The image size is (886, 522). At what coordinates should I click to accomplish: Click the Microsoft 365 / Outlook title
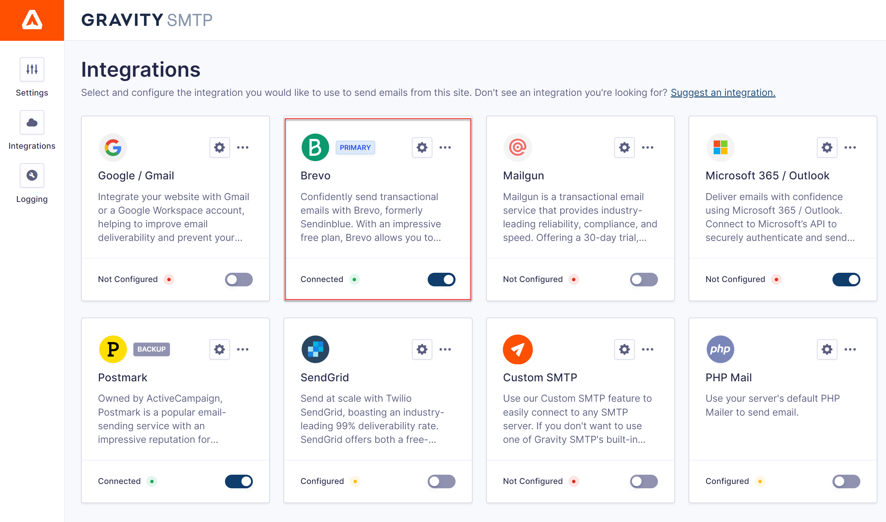pyautogui.click(x=767, y=176)
